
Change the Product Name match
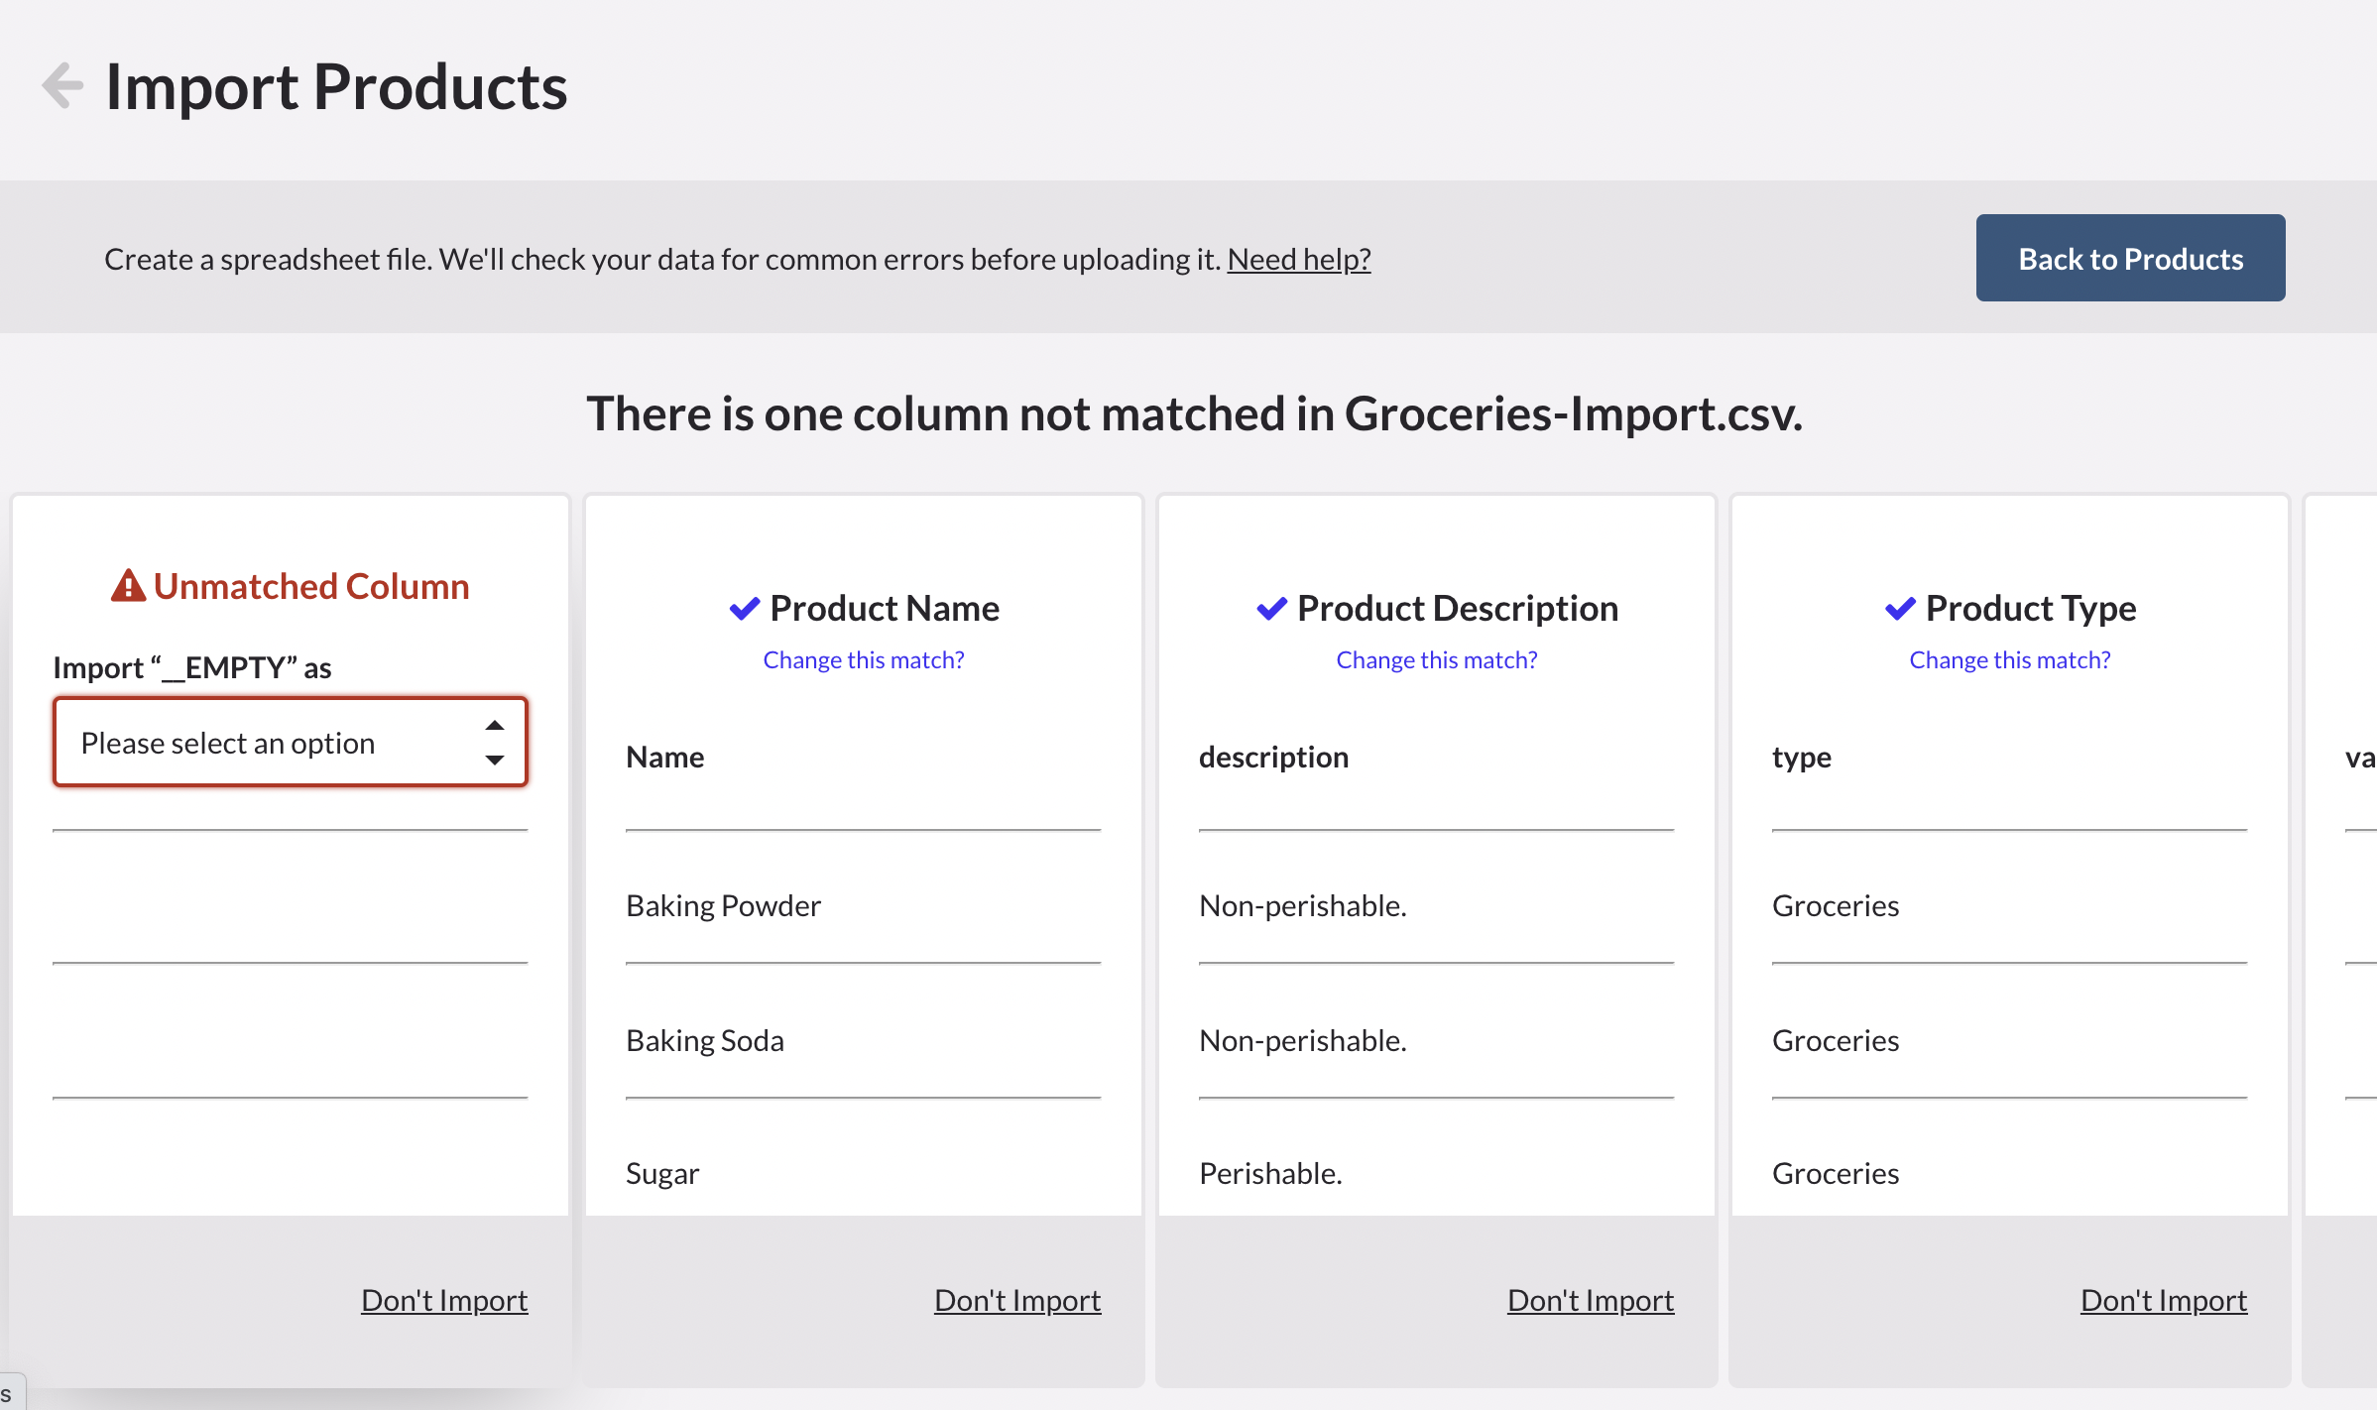[863, 660]
